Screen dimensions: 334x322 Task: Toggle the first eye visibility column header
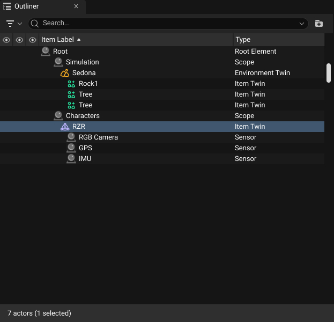6,40
